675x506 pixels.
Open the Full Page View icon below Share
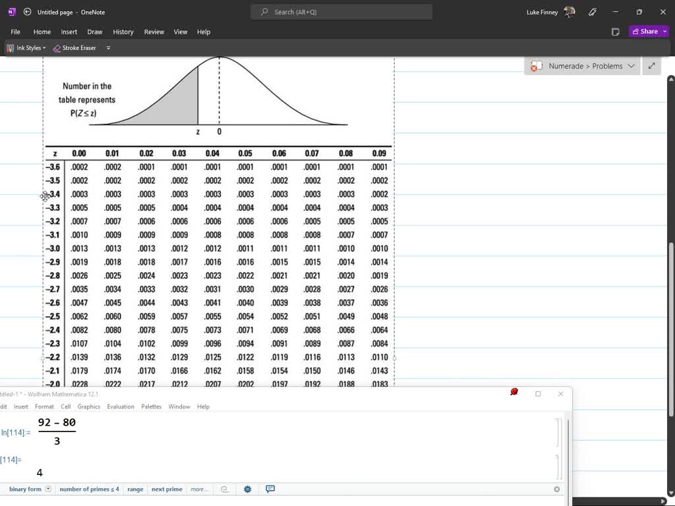[x=615, y=31]
